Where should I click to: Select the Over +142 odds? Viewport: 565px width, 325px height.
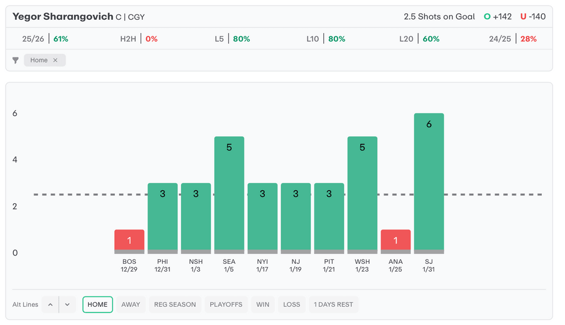(497, 17)
